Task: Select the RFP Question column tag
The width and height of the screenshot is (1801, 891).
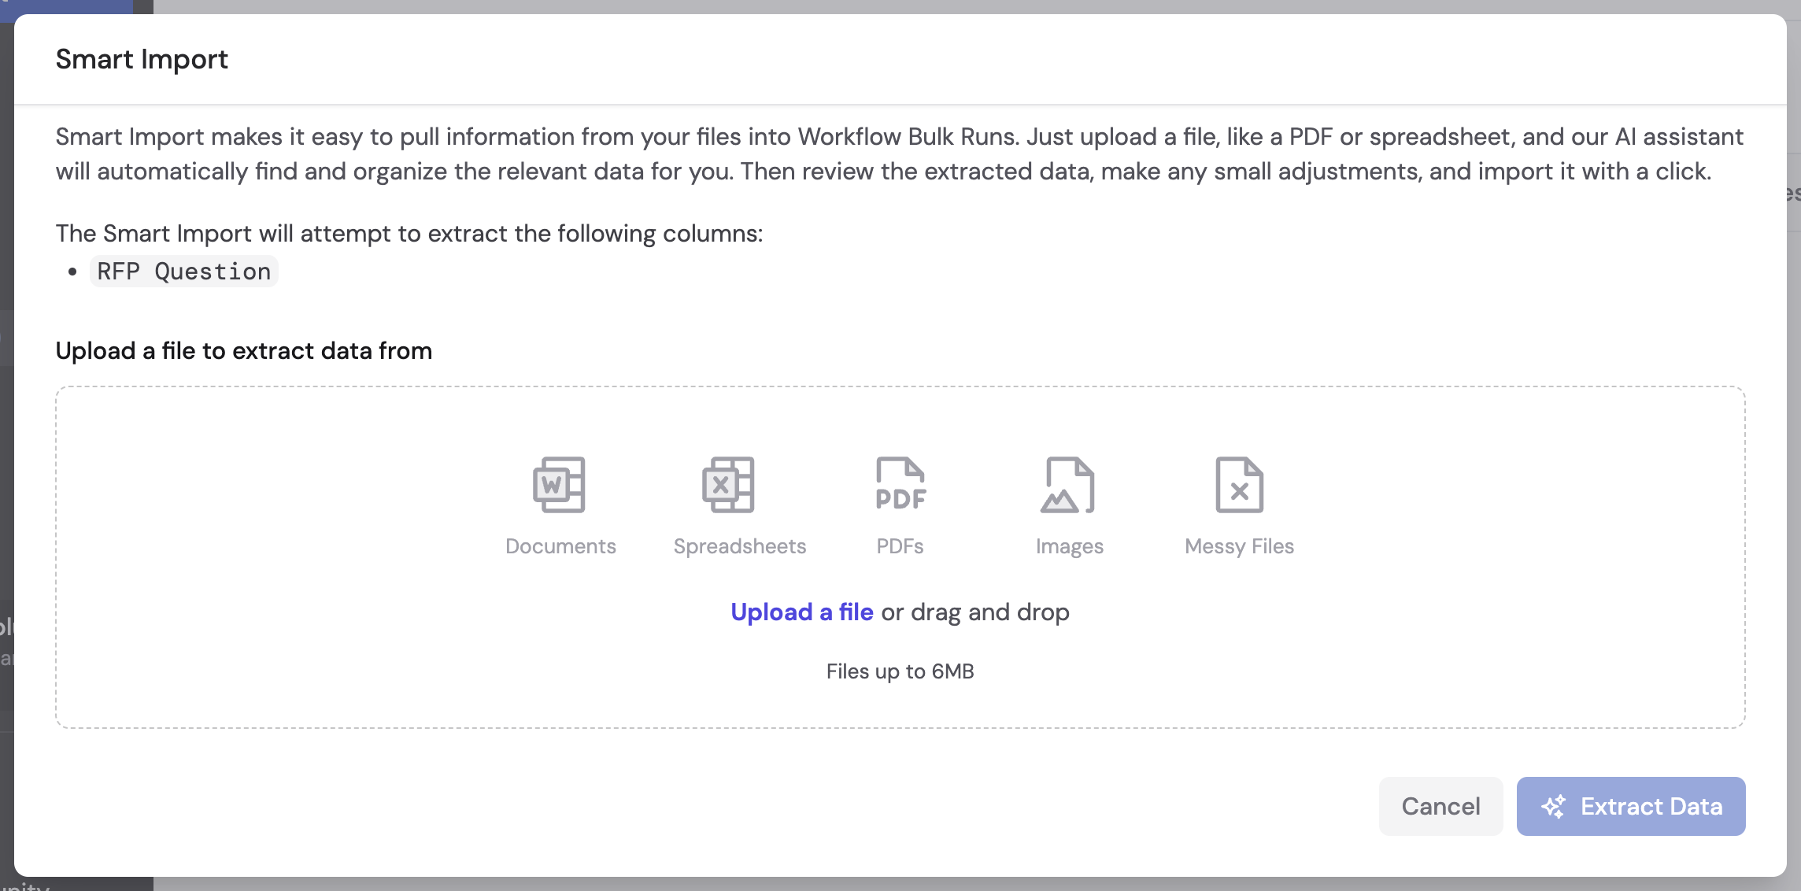Action: [x=184, y=272]
